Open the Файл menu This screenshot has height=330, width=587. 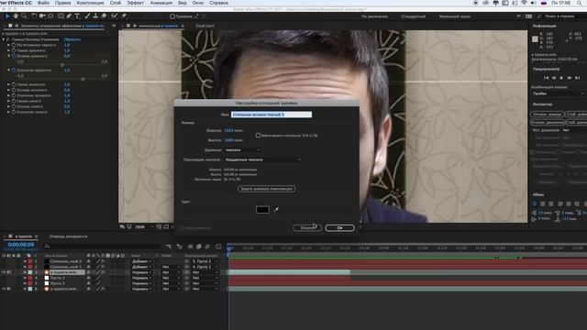pos(43,3)
